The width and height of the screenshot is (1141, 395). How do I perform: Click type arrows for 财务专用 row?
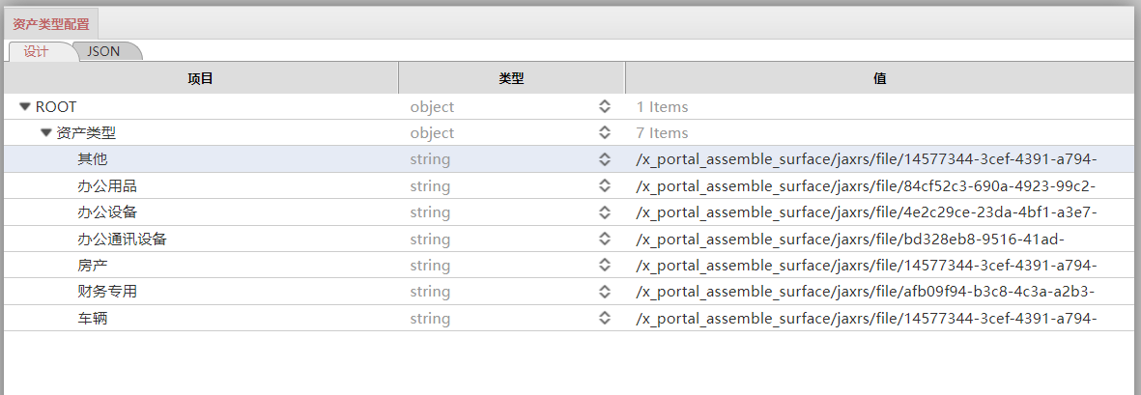pos(605,292)
